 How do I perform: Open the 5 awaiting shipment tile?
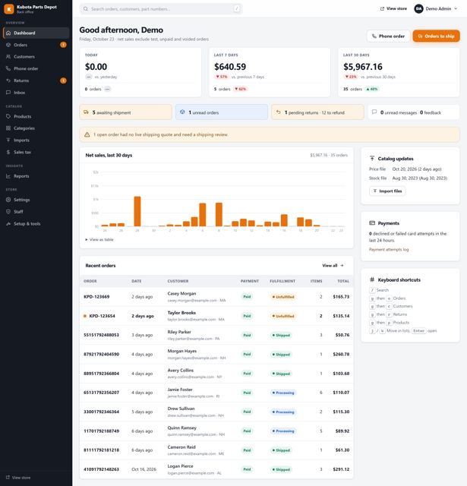(x=125, y=112)
